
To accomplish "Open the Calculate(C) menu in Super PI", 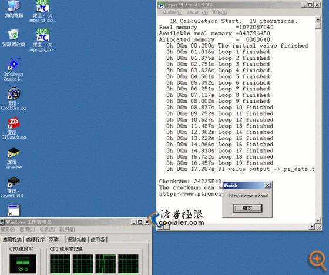I will (171, 12).
